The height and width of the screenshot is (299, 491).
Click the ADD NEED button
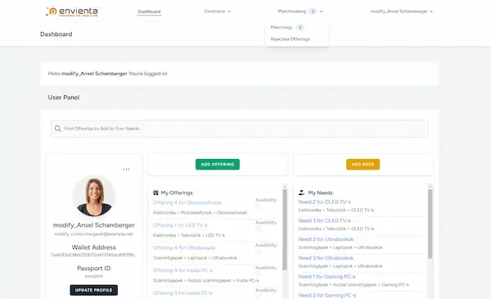(x=363, y=164)
